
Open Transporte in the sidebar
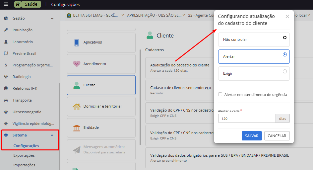(22, 100)
